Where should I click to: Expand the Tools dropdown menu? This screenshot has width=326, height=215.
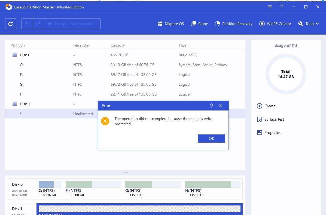click(x=309, y=24)
